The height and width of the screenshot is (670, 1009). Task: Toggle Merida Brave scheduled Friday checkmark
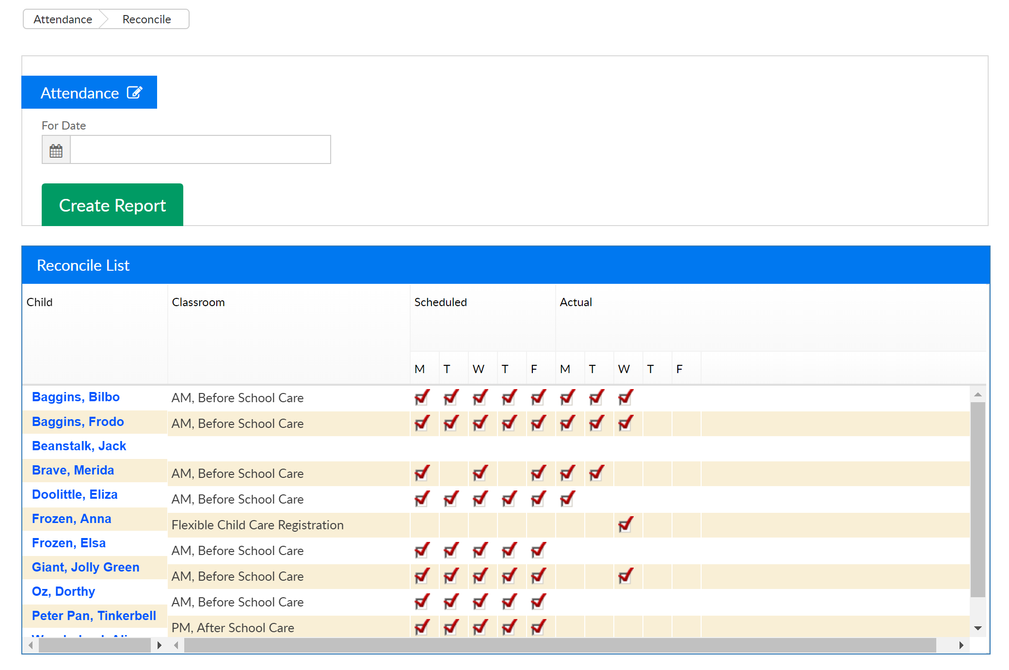[538, 473]
